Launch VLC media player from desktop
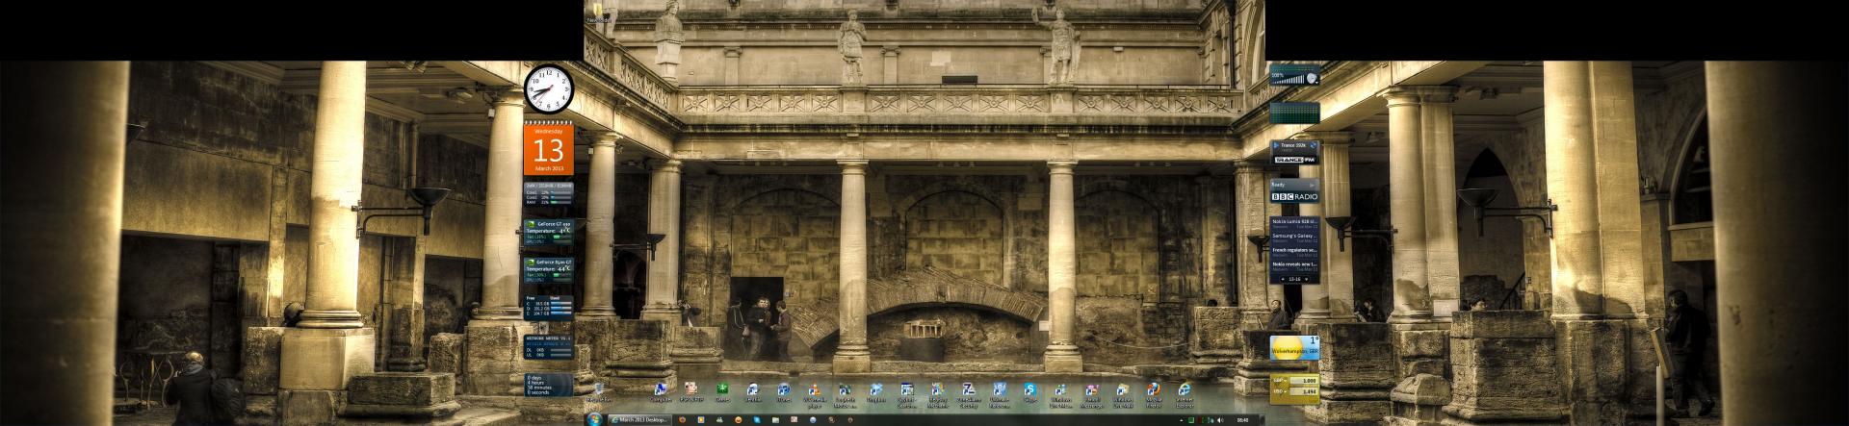The width and height of the screenshot is (1849, 426). coord(814,389)
